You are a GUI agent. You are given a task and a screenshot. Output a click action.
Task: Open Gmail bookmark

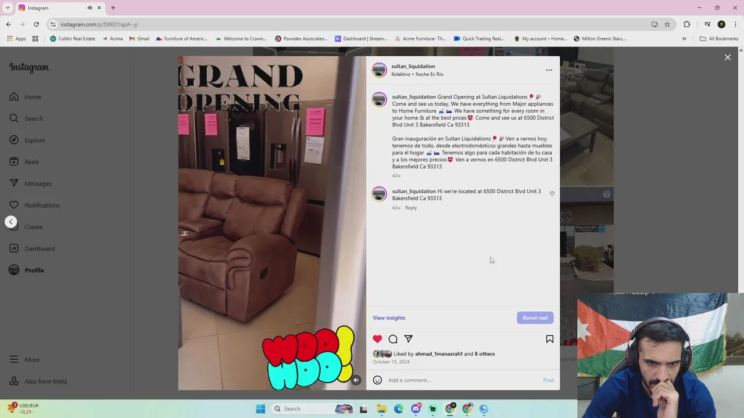[x=139, y=39]
